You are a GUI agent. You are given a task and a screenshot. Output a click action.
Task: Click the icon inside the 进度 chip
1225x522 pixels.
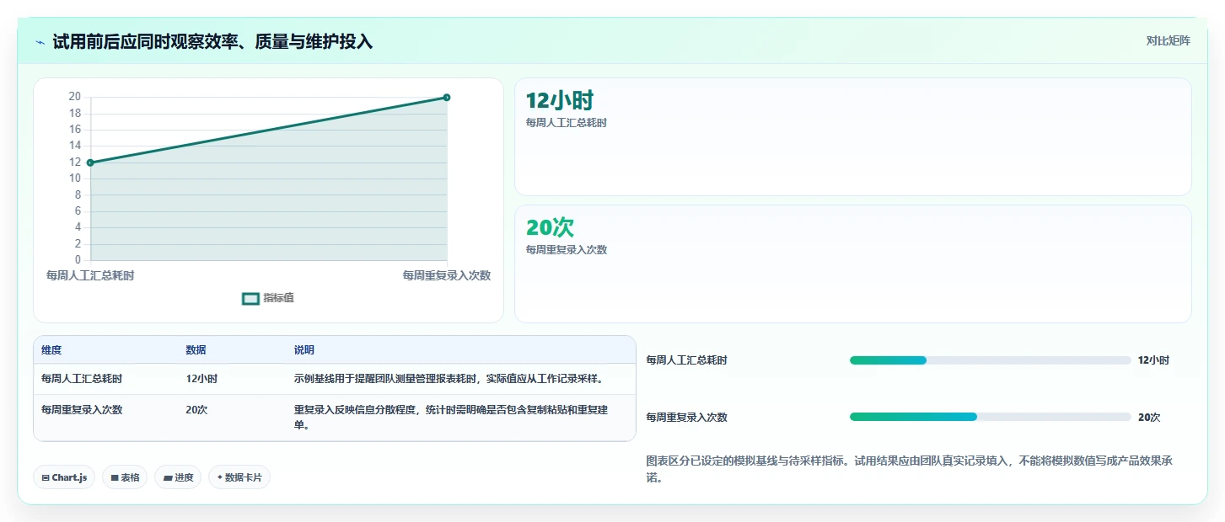coord(168,477)
